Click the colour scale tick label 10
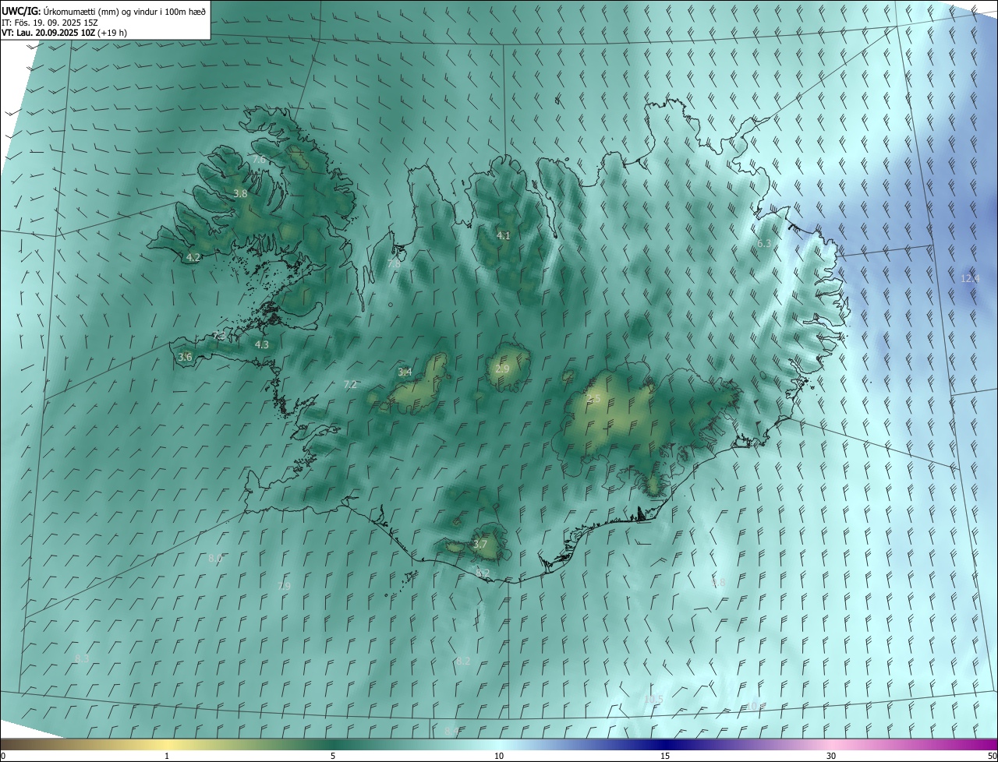The image size is (998, 762). [499, 756]
